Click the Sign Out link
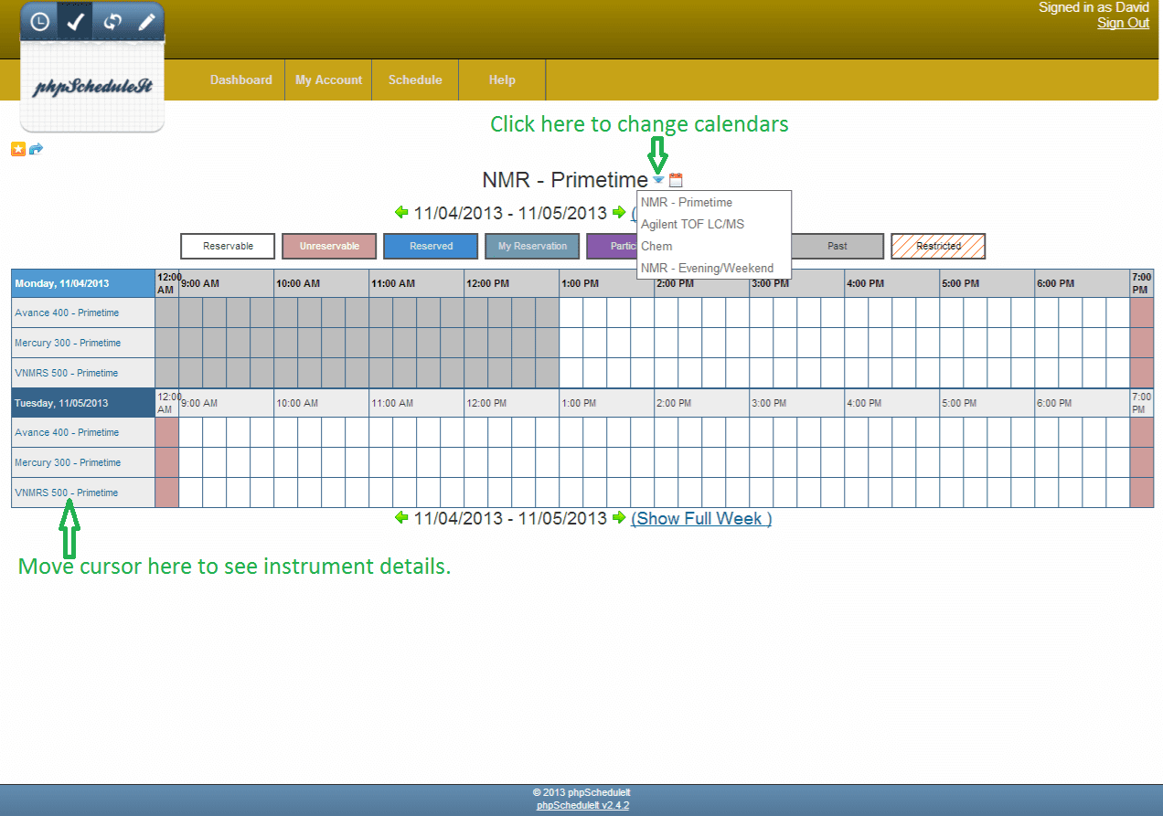This screenshot has height=816, width=1163. (1123, 23)
